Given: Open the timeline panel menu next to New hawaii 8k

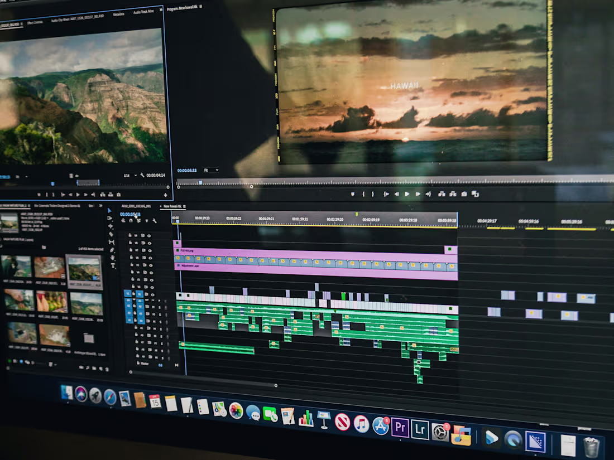Looking at the screenshot, I should point(184,206).
